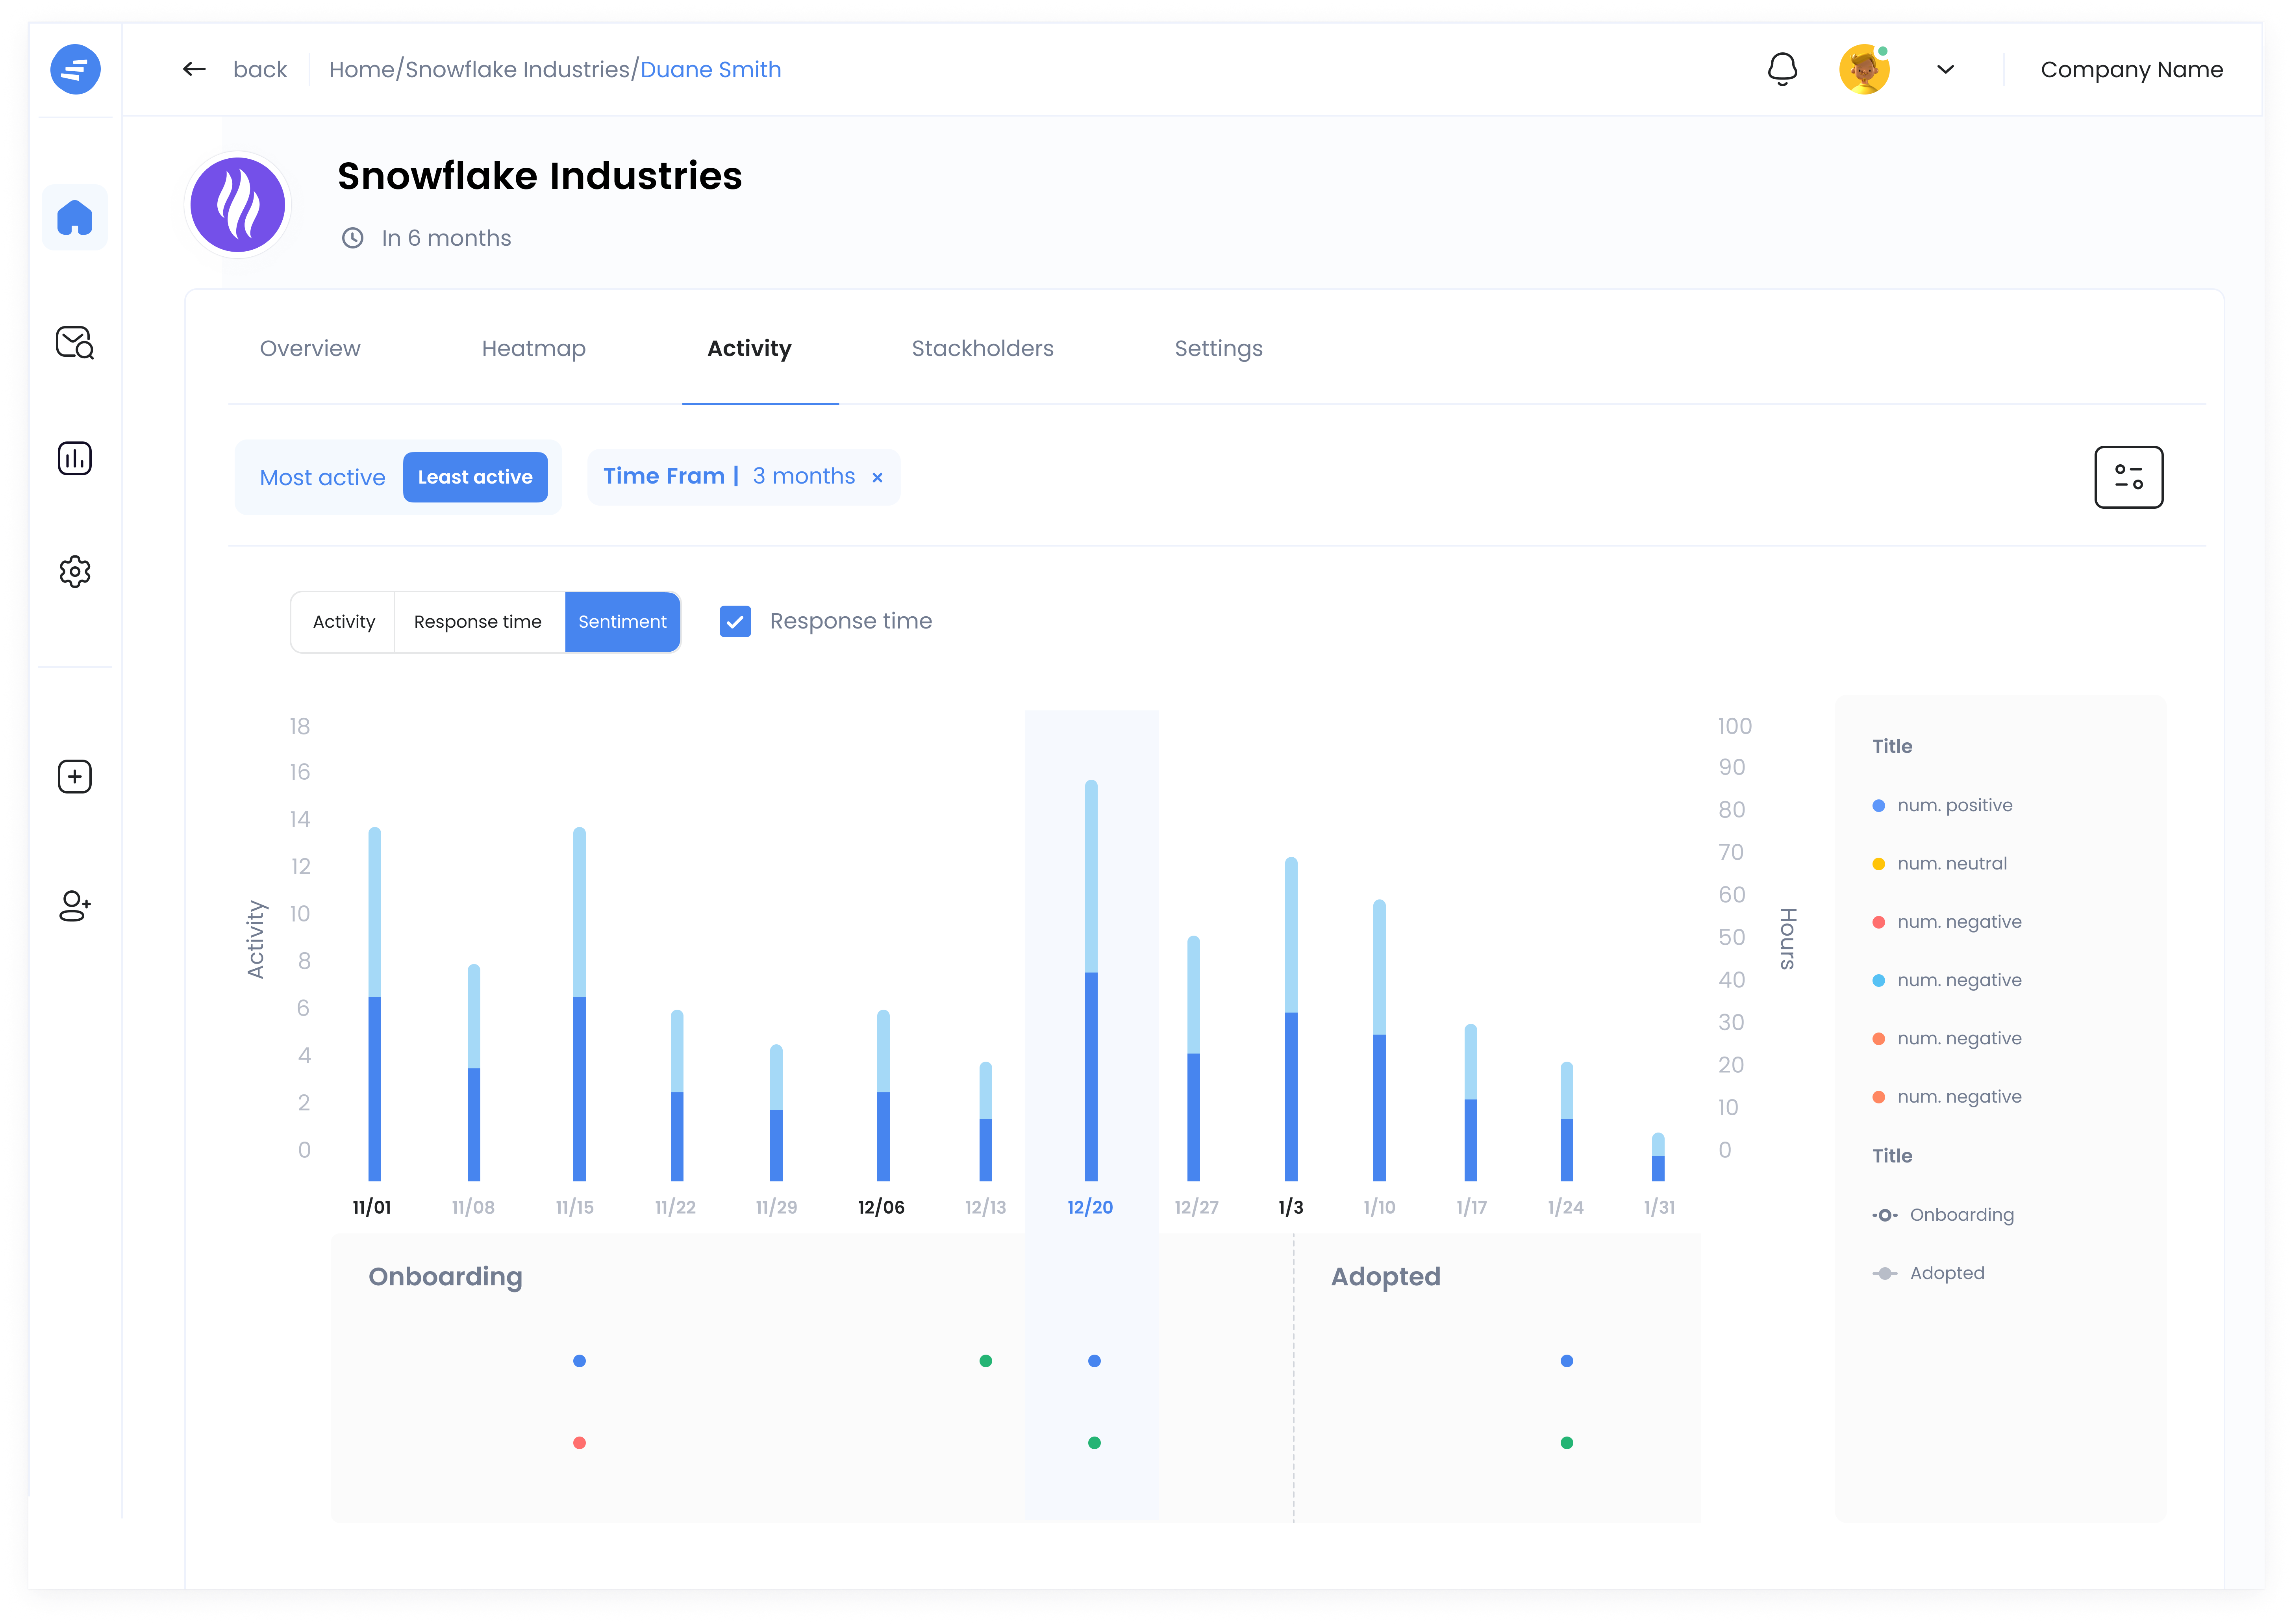This screenshot has width=2293, height=1624.
Task: Click the green dot under 12/20
Action: pos(1095,1443)
